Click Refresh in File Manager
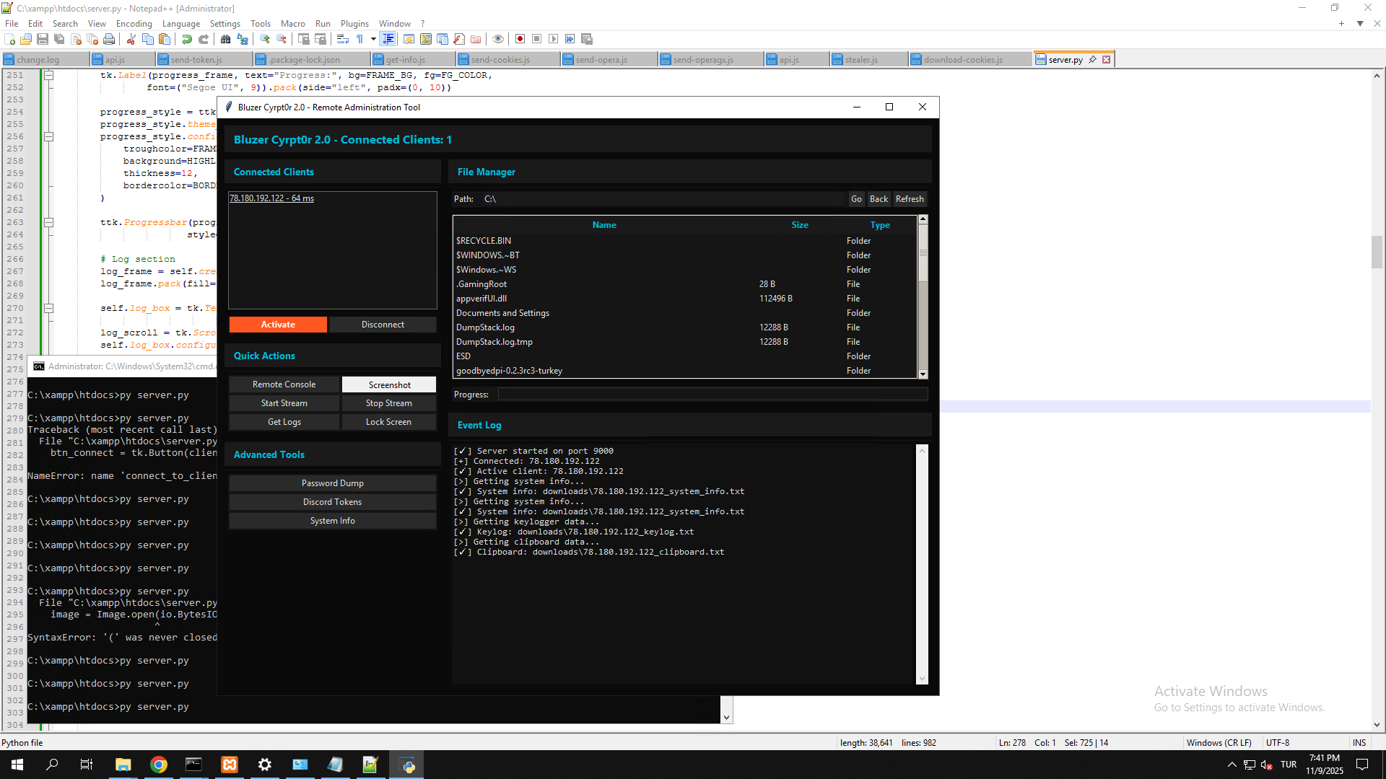Screen dimensions: 1386x779 pos(910,199)
